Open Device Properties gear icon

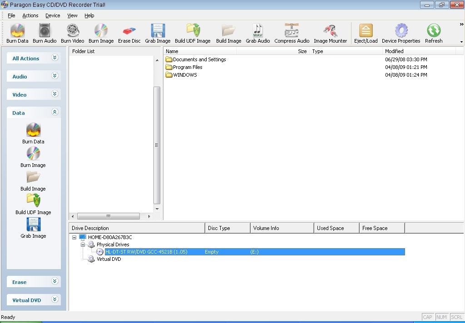401,30
